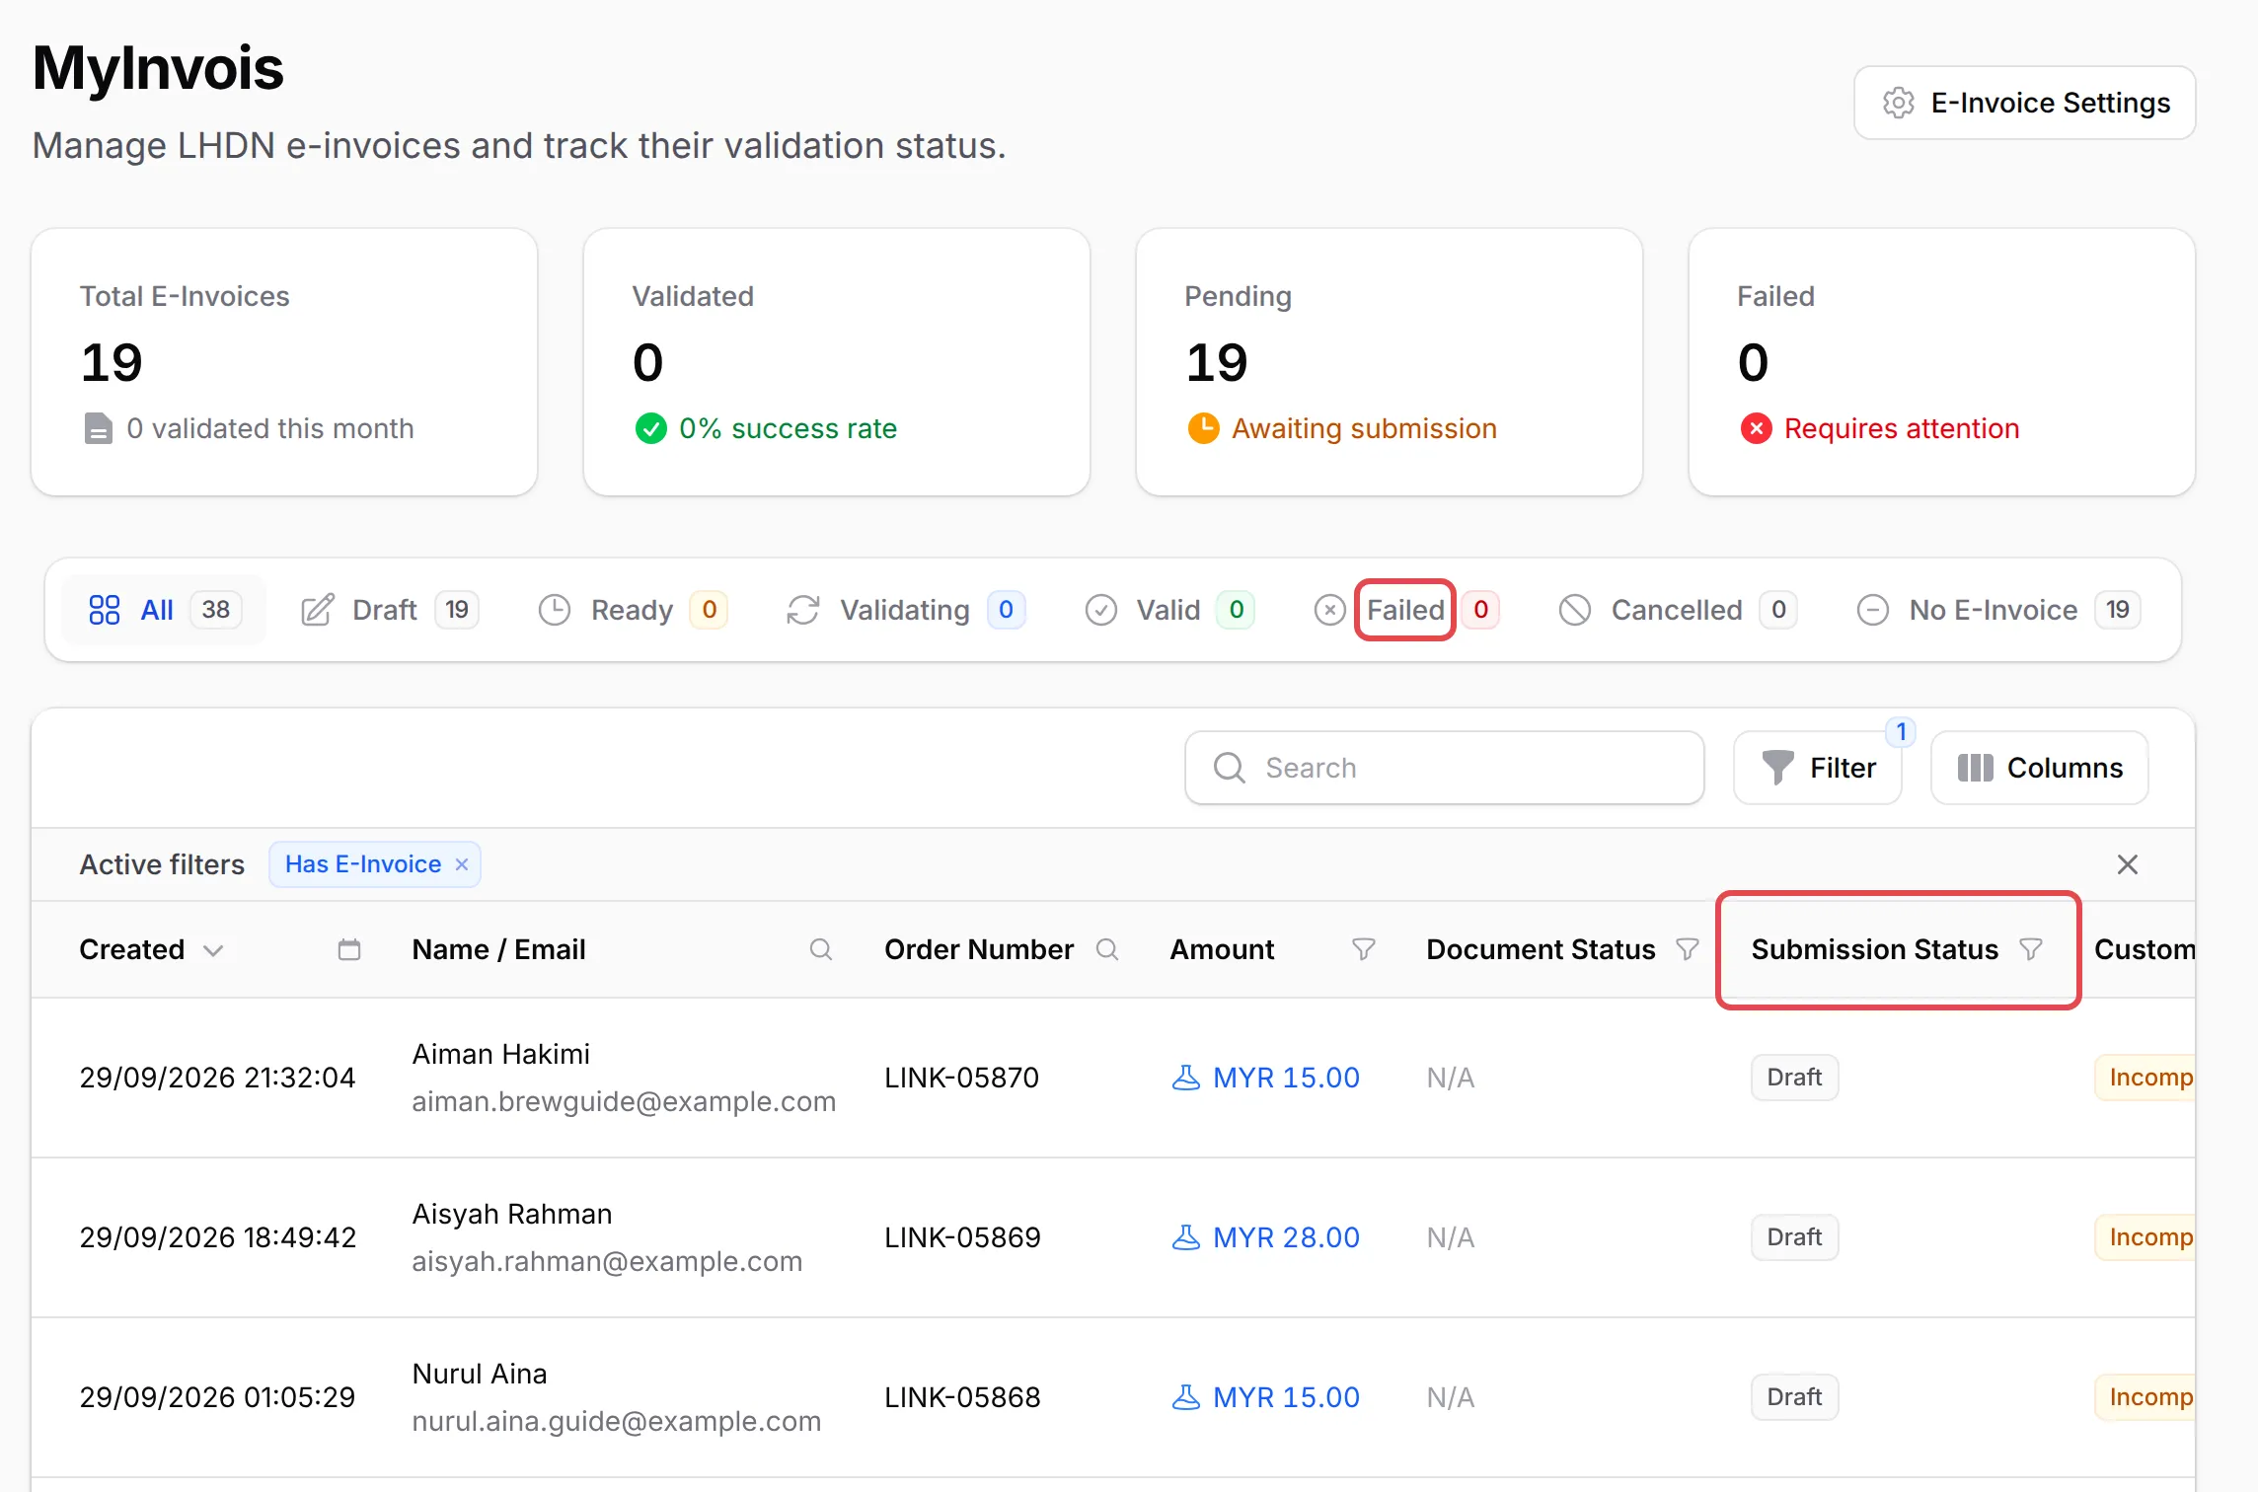
Task: Click the Draft tab pencil icon
Action: pyautogui.click(x=318, y=610)
